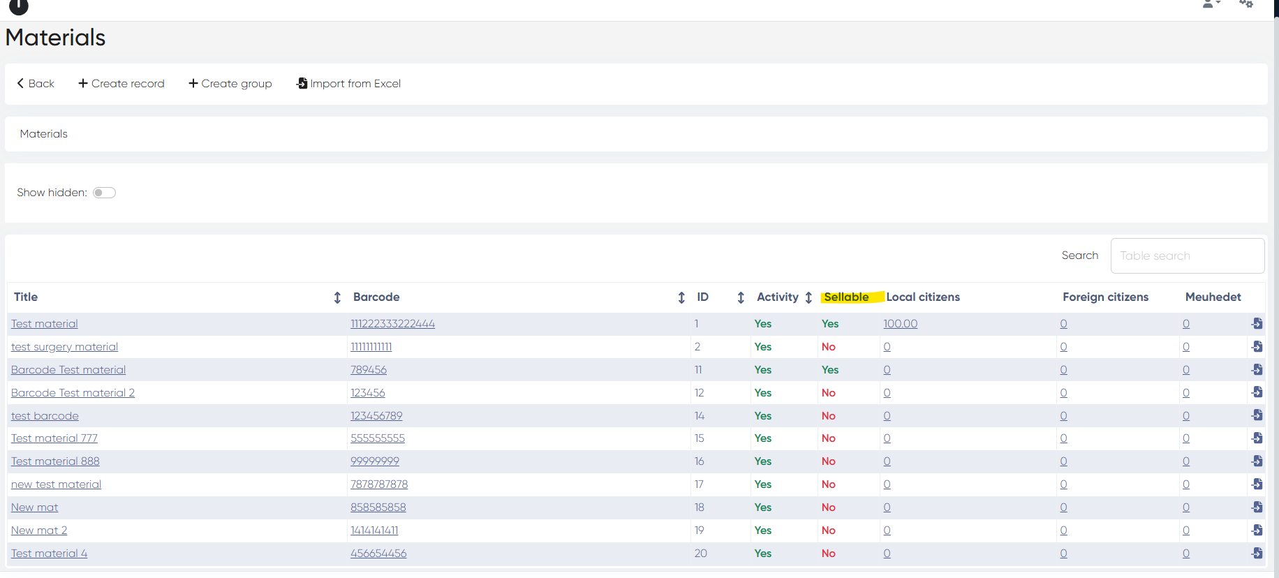Viewport: 1279px width, 578px height.
Task: Click the plus icon beside Create record
Action: [83, 83]
